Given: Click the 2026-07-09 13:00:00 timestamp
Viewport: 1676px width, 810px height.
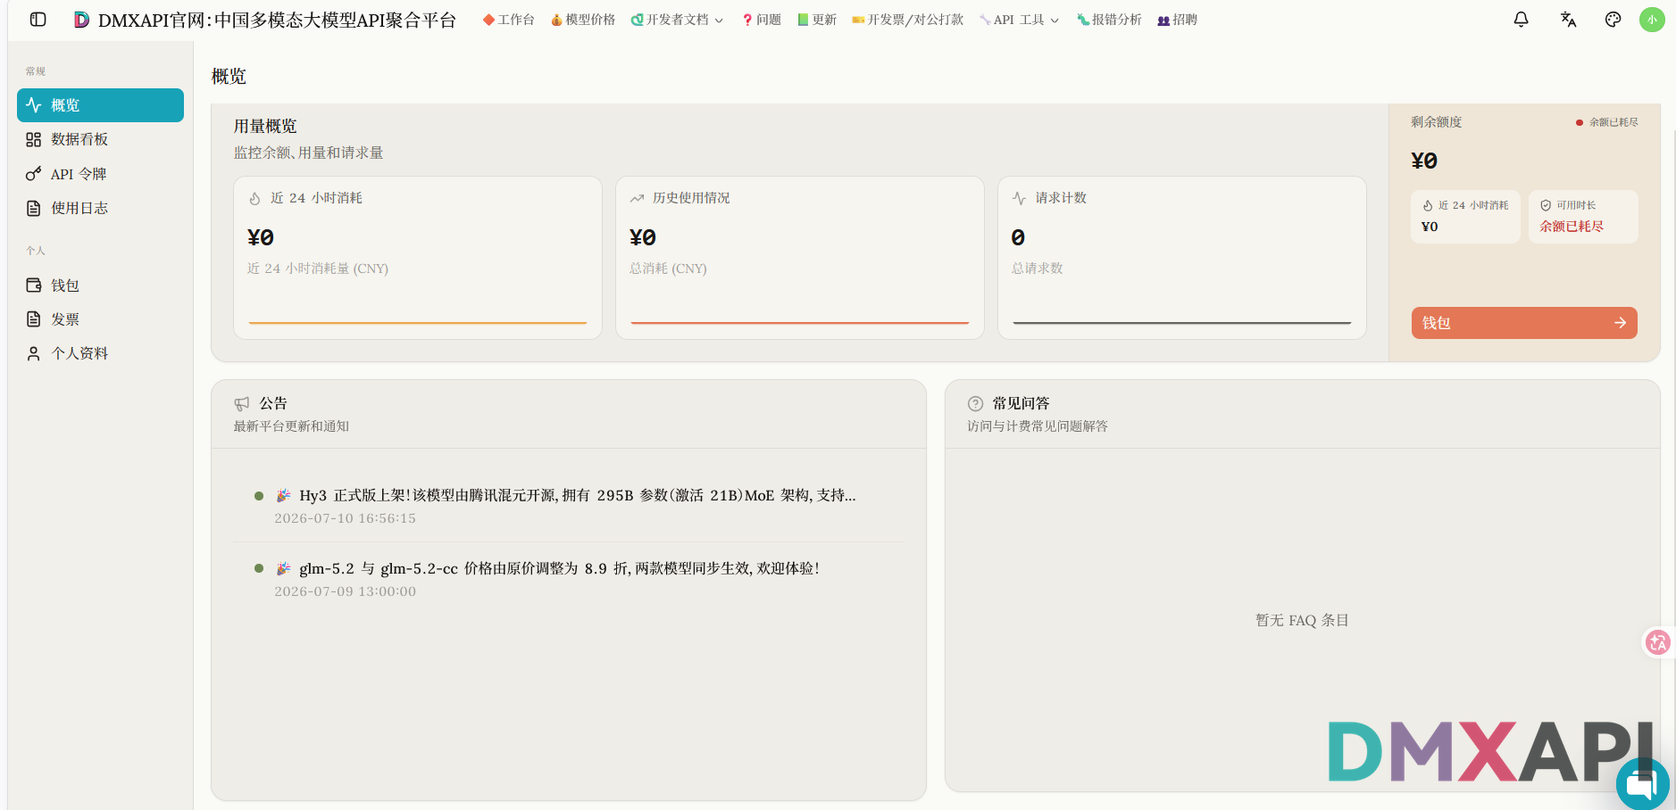Looking at the screenshot, I should point(345,591).
